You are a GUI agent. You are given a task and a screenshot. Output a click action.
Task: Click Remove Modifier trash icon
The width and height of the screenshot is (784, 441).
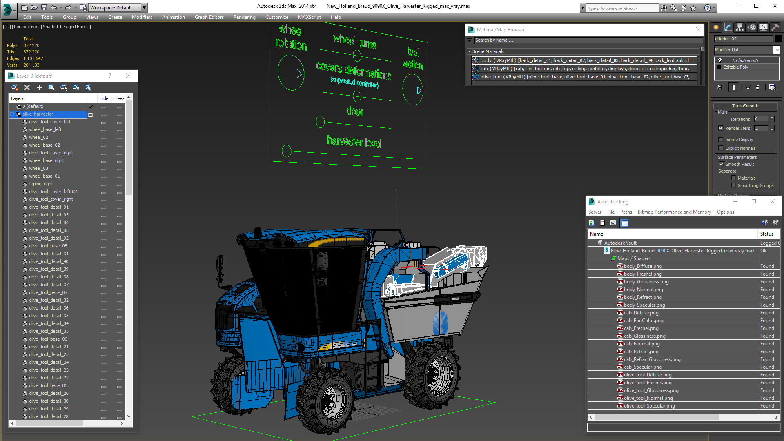pos(758,87)
